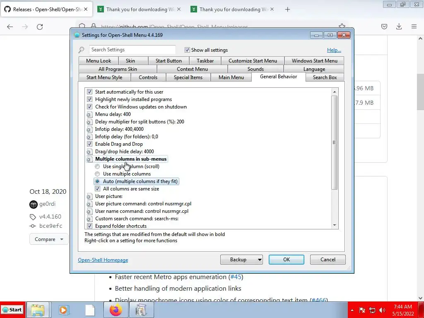Click the Firefox icon in the taskbar
The width and height of the screenshot is (424, 318).
point(116,310)
